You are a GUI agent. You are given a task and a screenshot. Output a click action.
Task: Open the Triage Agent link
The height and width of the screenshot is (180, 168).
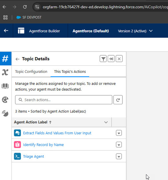click(x=34, y=156)
